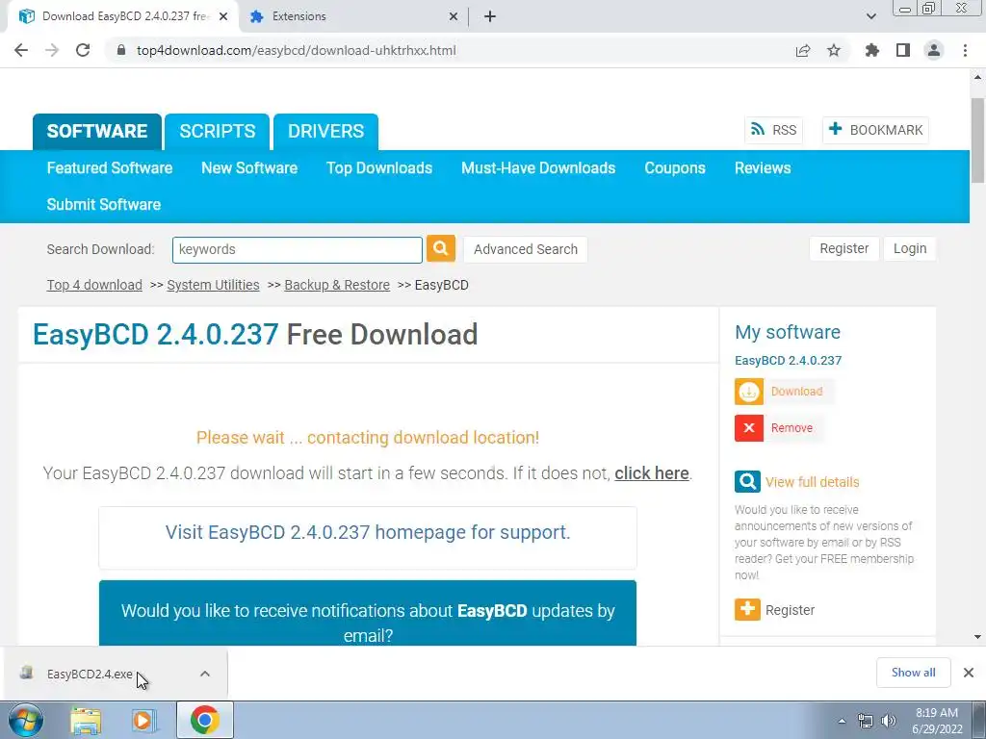Image resolution: width=986 pixels, height=739 pixels.
Task: Follow the Top 4 download breadcrumb link
Action: [94, 285]
